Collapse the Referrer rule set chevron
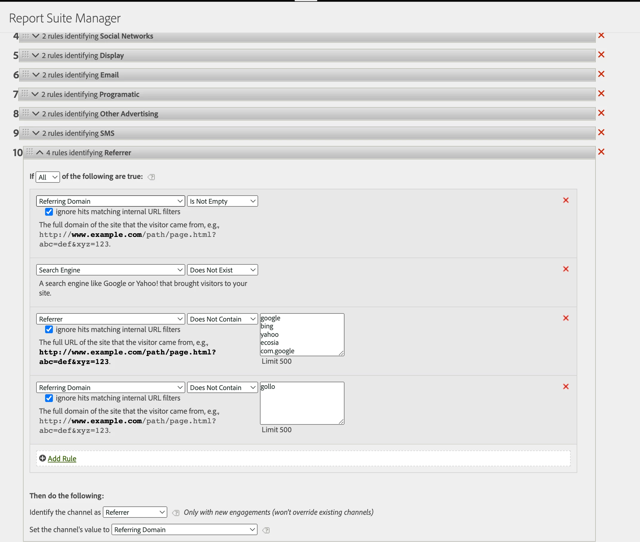The width and height of the screenshot is (640, 542). tap(40, 152)
